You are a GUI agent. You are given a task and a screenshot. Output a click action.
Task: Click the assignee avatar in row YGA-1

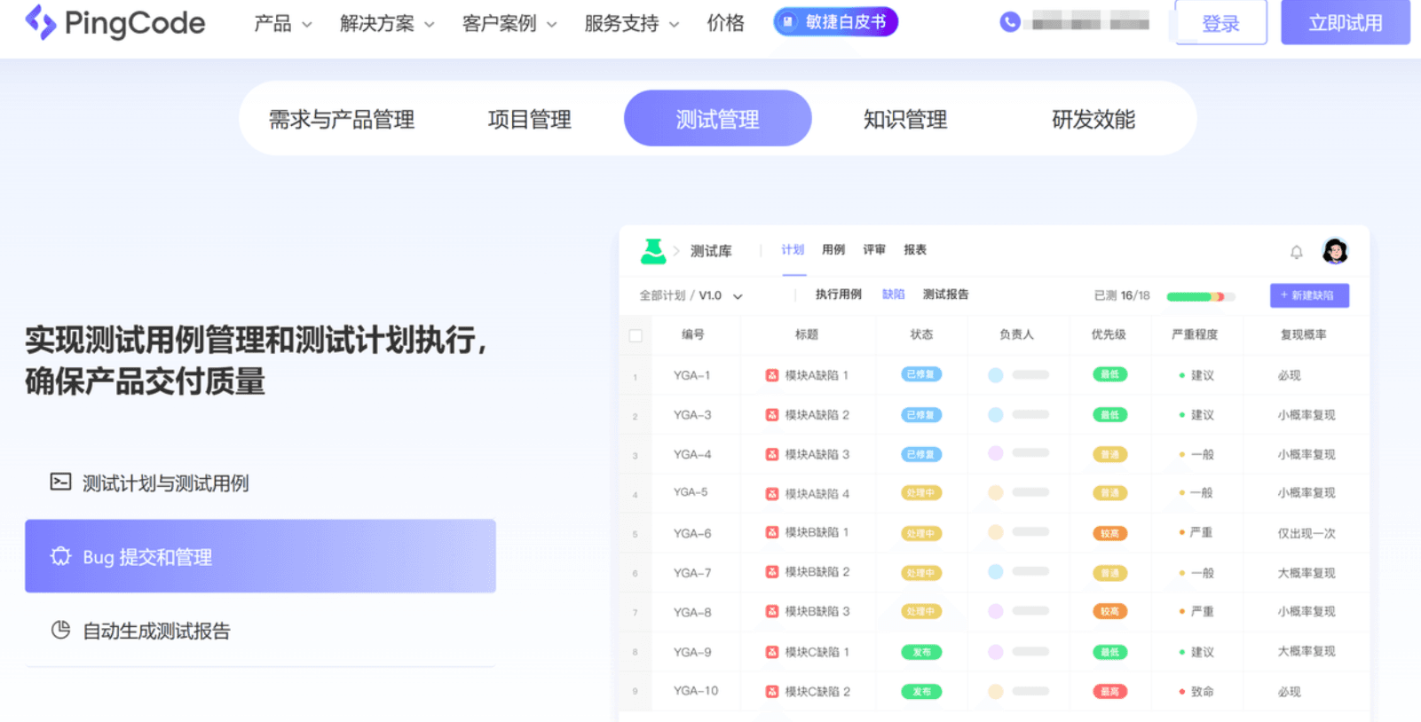point(996,375)
